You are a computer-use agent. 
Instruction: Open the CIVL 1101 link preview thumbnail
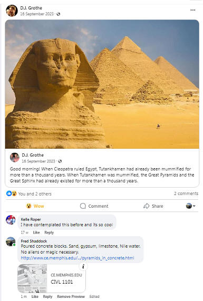click(x=32, y=278)
